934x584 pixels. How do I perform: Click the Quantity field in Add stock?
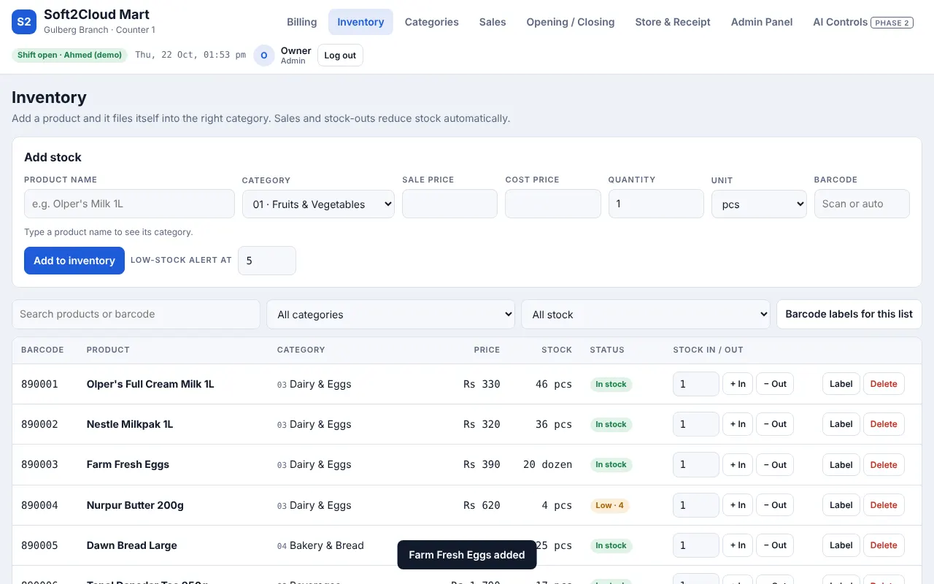pos(656,204)
